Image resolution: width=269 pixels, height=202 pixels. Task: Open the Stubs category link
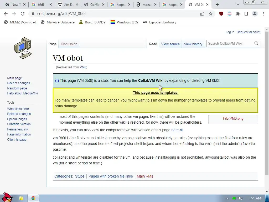click(x=80, y=176)
